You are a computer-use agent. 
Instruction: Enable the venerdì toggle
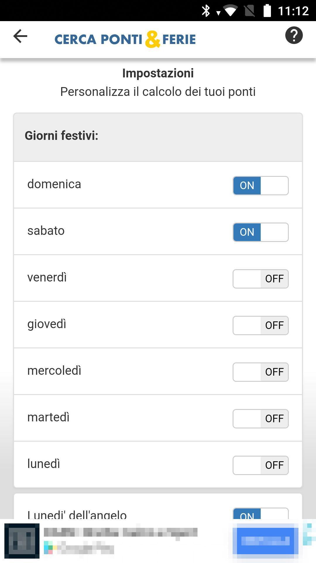tap(260, 279)
